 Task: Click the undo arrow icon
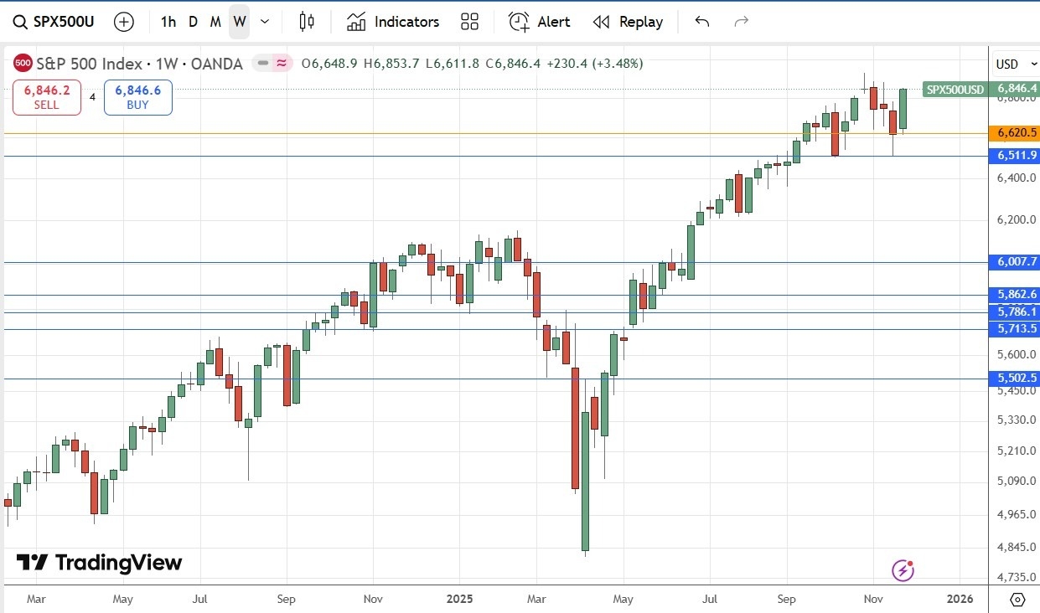[701, 22]
